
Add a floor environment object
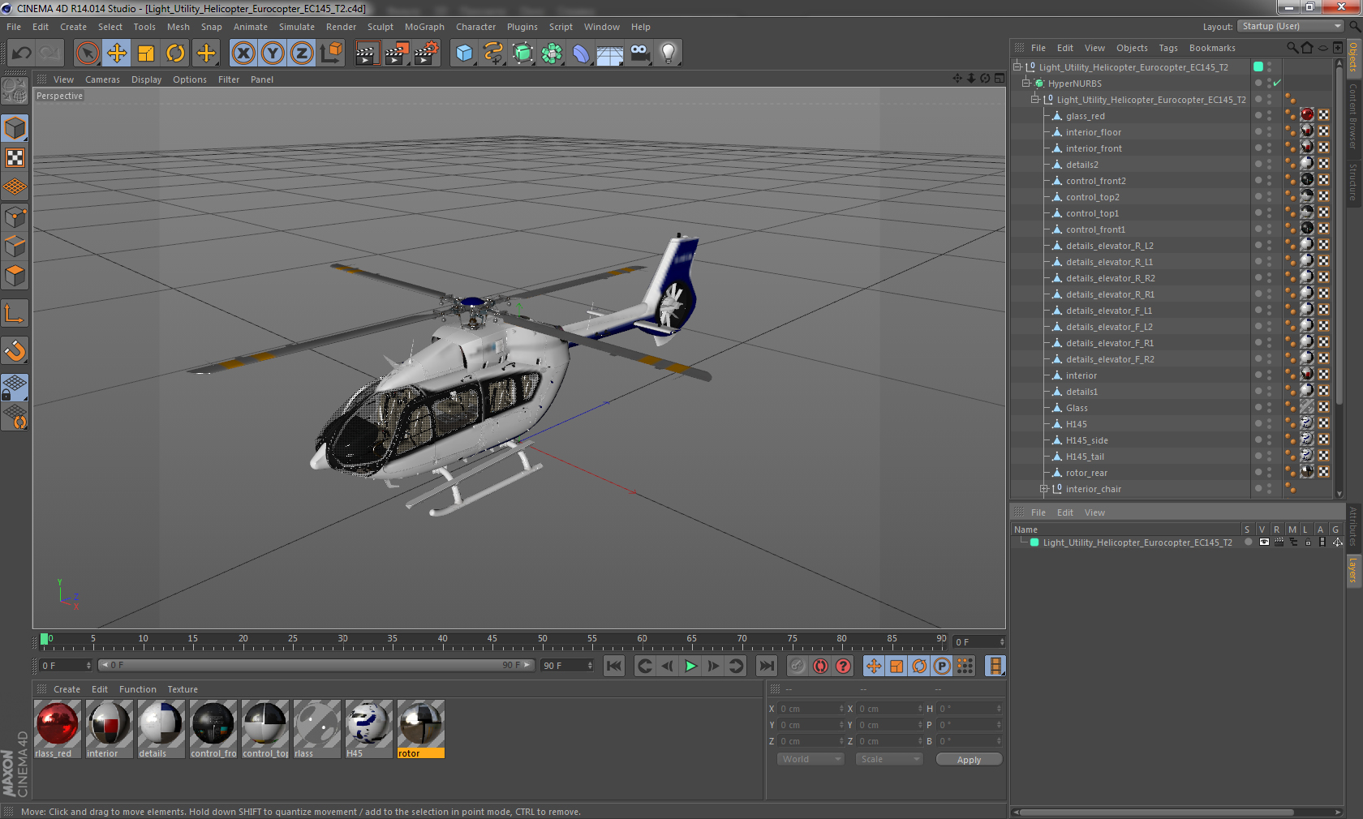tap(610, 54)
